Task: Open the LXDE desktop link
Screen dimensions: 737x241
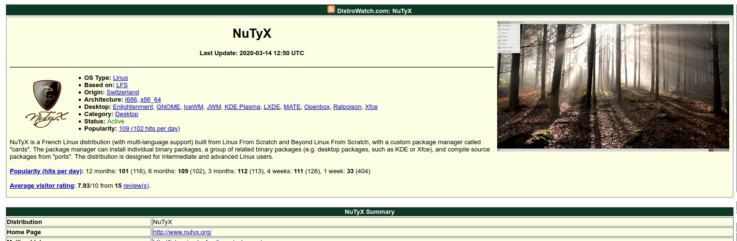Action: tap(272, 107)
